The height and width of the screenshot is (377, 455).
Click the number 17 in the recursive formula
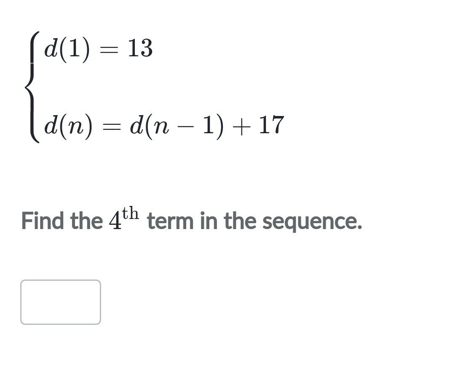point(271,125)
